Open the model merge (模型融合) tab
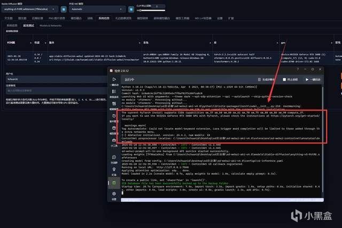The height and width of the screenshot is (228, 342). click(x=76, y=18)
